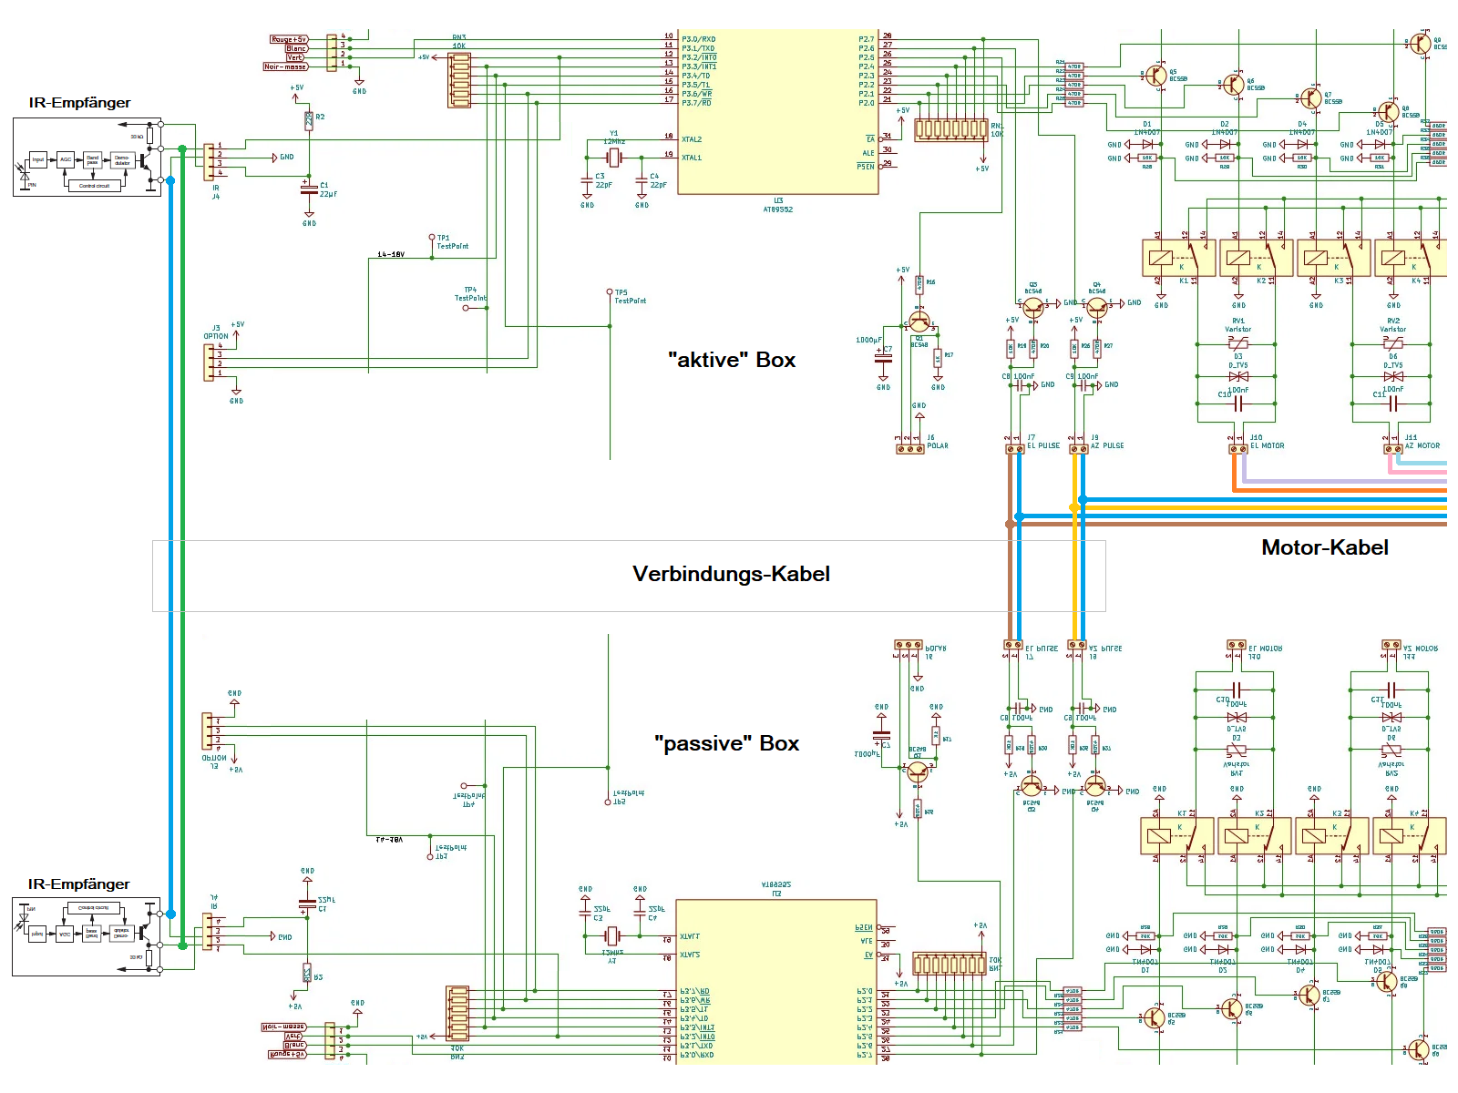Click the RV1 Varistor symbol at top
The height and width of the screenshot is (1093, 1458).
click(x=1238, y=343)
